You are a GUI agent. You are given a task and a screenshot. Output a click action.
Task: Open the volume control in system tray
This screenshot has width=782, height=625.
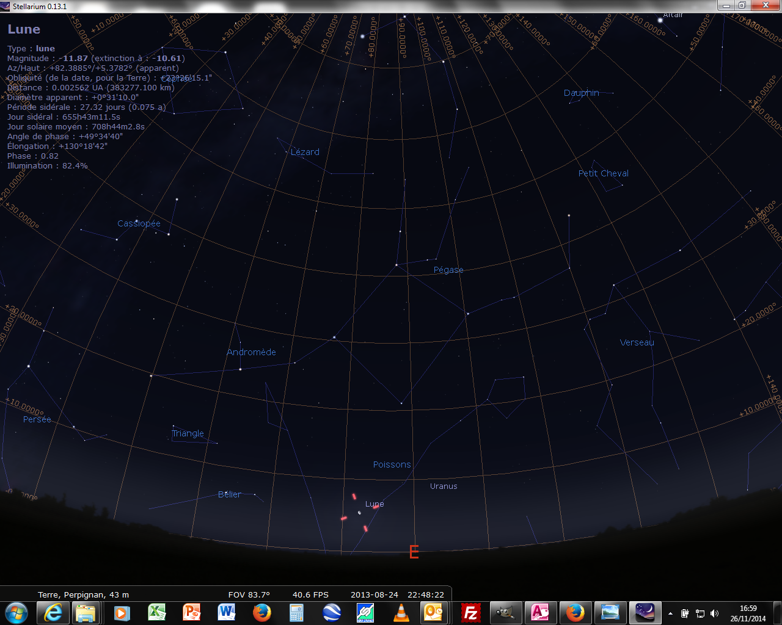click(714, 613)
